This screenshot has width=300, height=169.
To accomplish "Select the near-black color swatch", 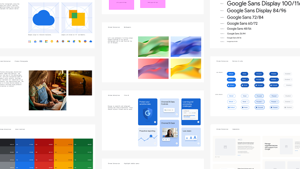I will [7, 143].
